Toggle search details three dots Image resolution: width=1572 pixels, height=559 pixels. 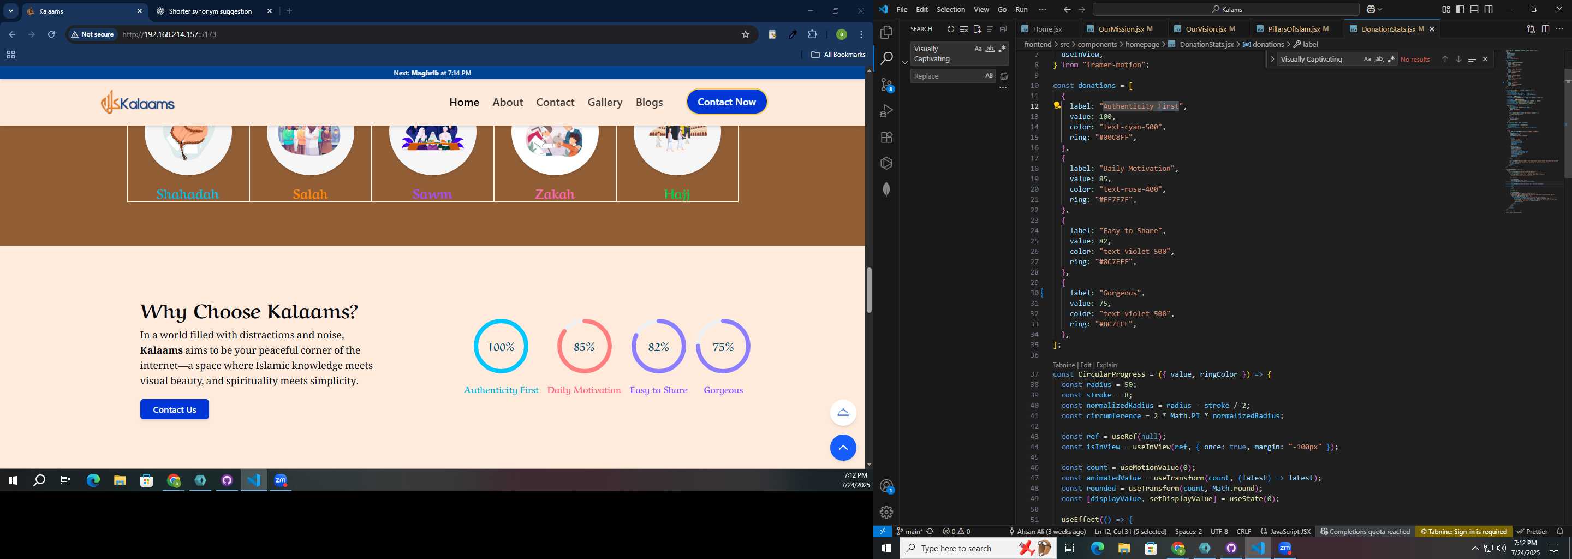point(1002,88)
